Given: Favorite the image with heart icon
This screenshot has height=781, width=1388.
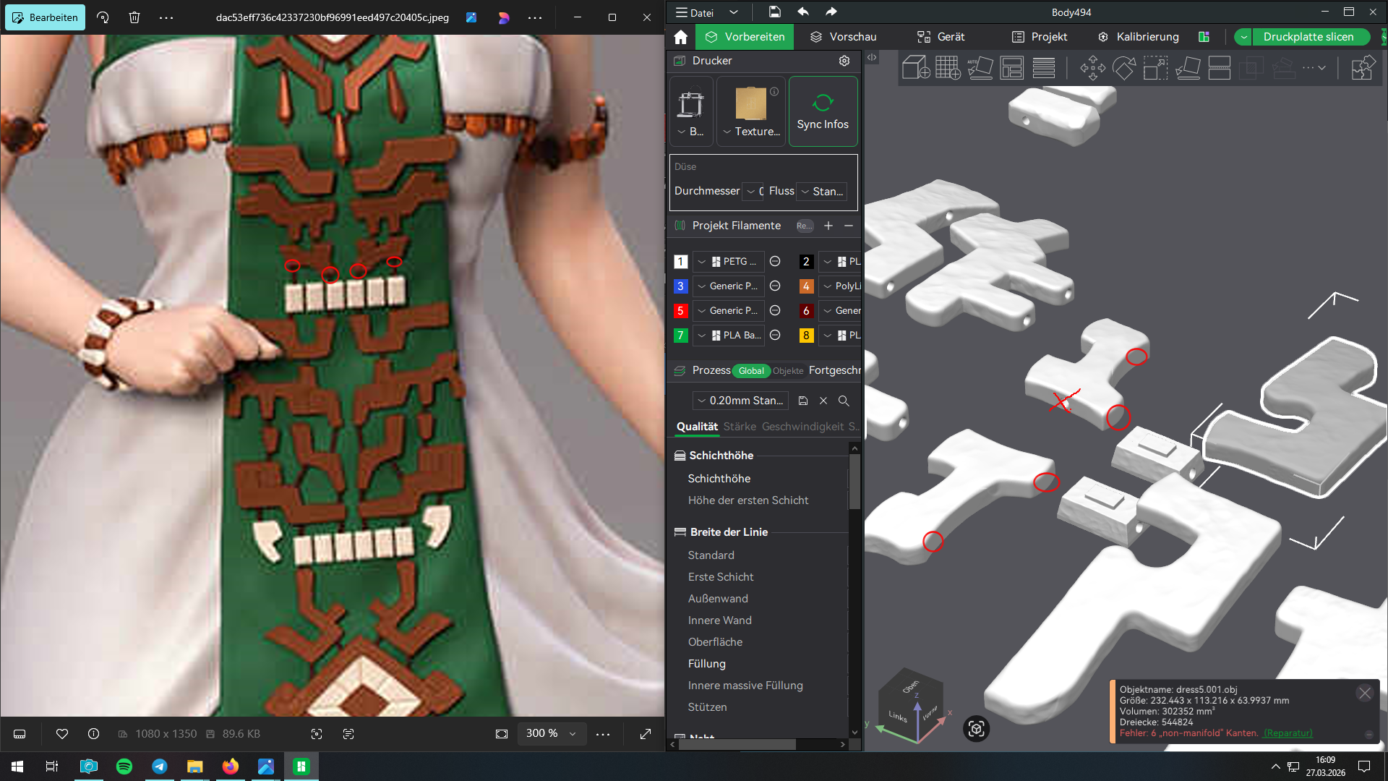Looking at the screenshot, I should (62, 734).
